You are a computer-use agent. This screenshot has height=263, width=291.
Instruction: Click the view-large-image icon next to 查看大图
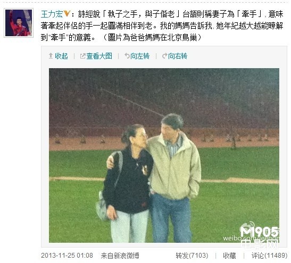[x=83, y=56]
